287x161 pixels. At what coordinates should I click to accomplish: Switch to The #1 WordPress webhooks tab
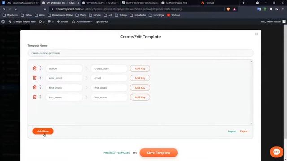(140, 3)
